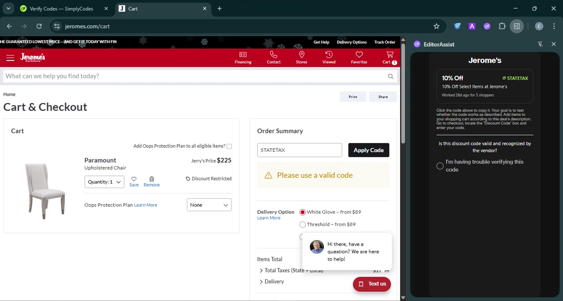This screenshot has width=563, height=301.
Task: Go back to previous page
Action: (x=9, y=26)
